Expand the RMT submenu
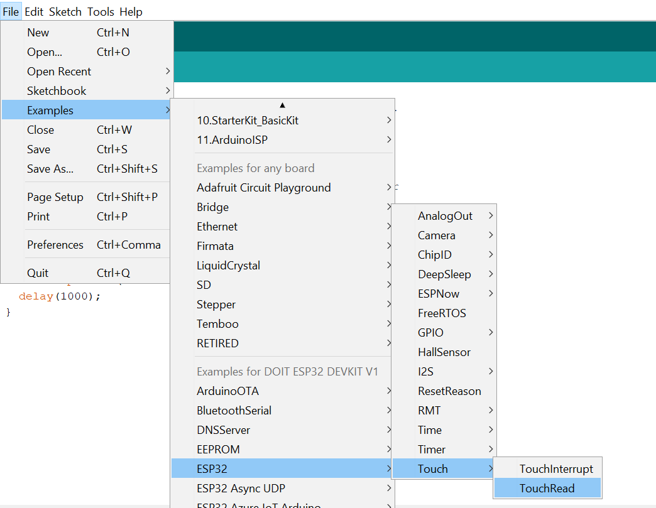Viewport: 656px width, 508px height. (x=444, y=410)
